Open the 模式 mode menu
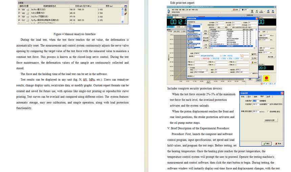Image resolution: width=291 pixels, height=172 pixels. [173, 10]
